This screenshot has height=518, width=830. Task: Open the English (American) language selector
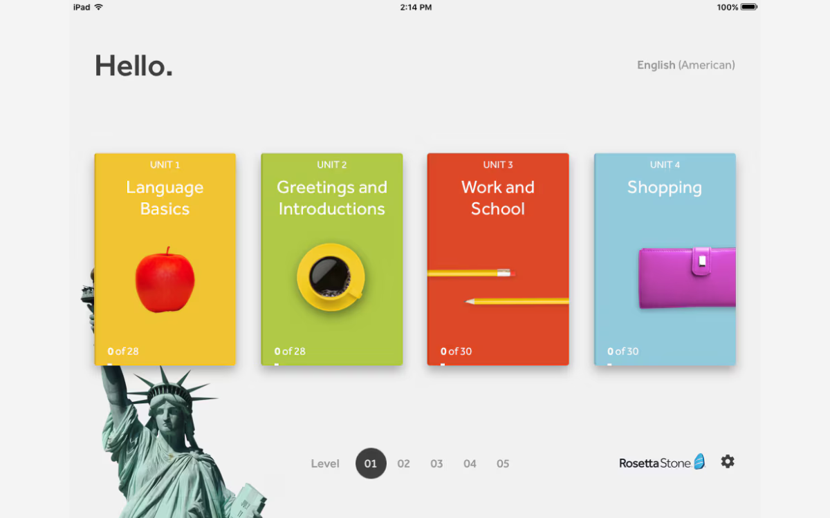tap(685, 65)
